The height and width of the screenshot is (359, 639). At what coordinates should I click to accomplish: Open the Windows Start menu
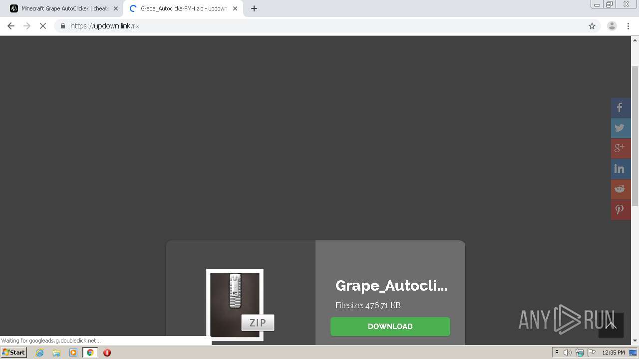click(x=13, y=353)
